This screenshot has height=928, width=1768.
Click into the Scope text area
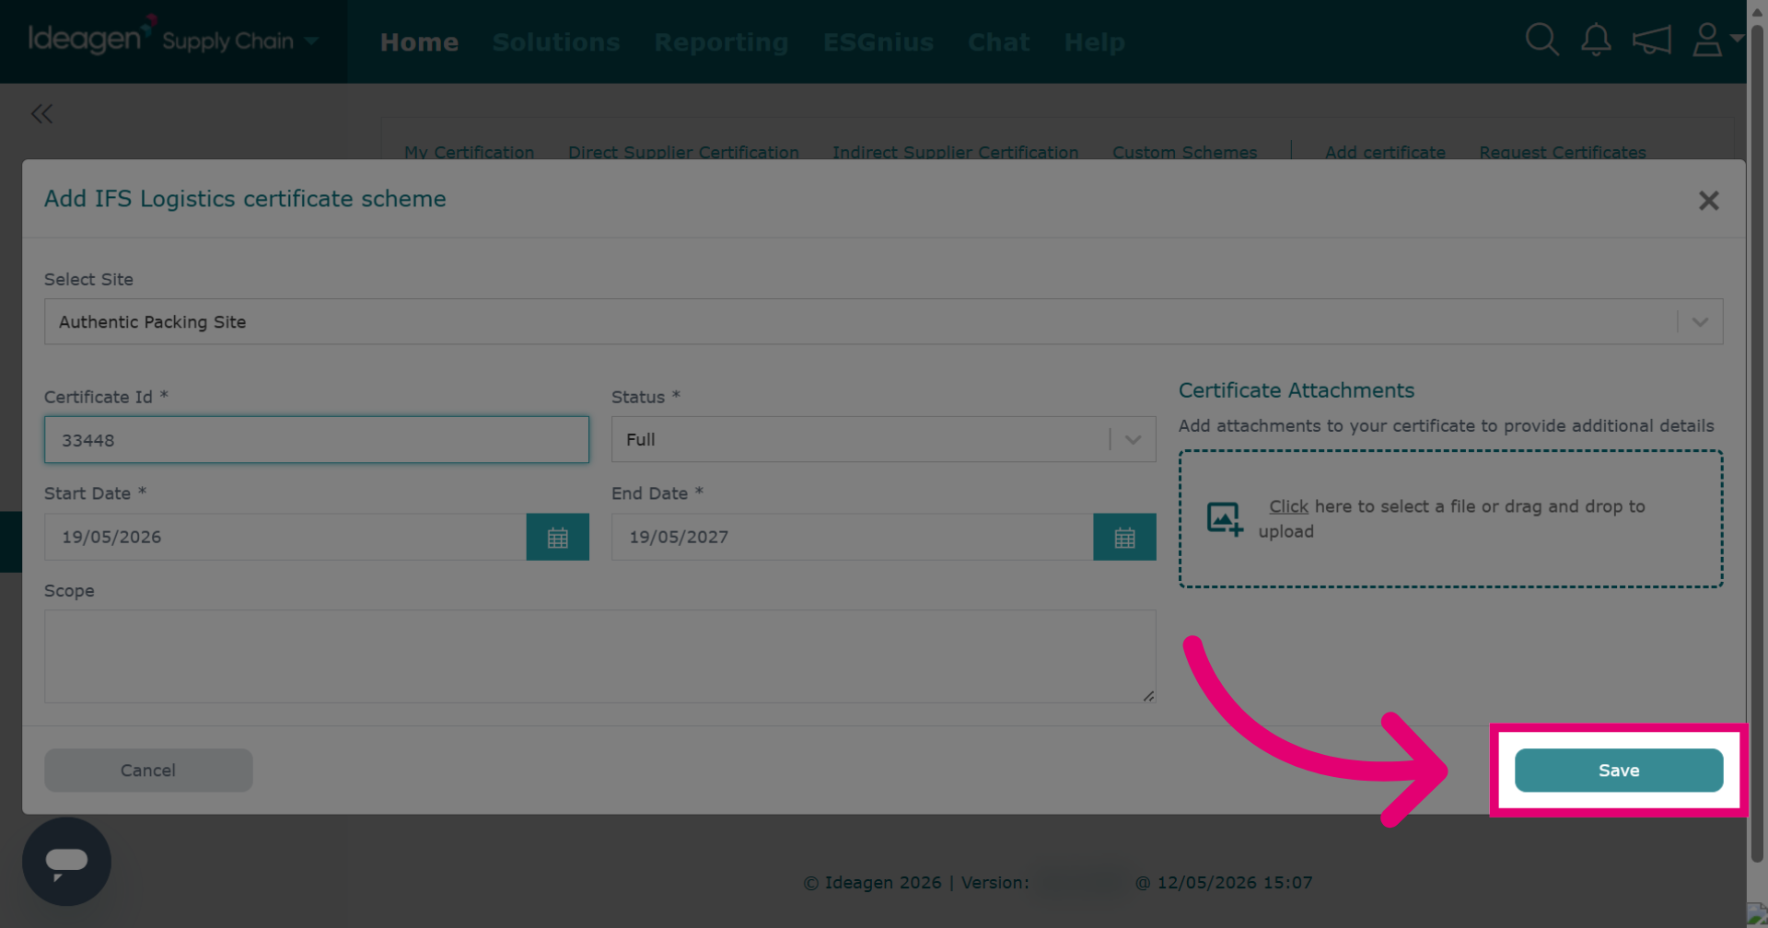point(600,656)
